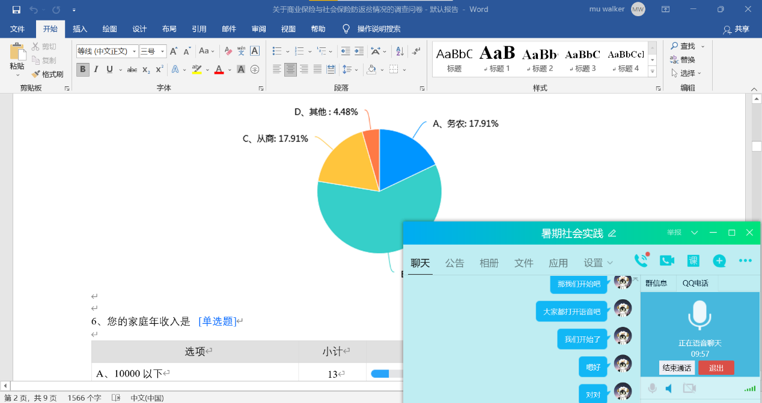The width and height of the screenshot is (762, 403).
Task: Start a QQ voice call
Action: pyautogui.click(x=641, y=260)
